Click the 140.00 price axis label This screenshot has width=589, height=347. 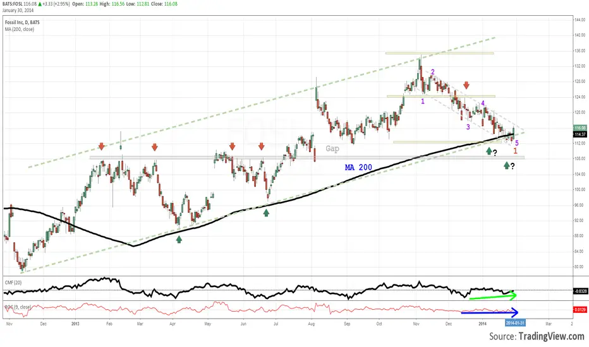click(x=580, y=35)
